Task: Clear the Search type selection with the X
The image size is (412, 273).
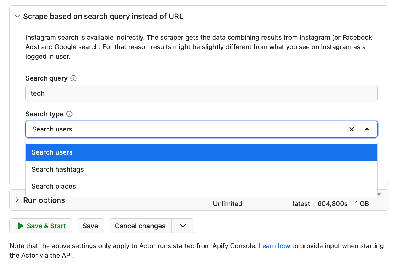Action: tap(352, 129)
